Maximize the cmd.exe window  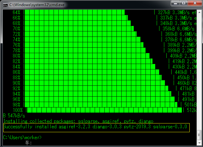pyautogui.click(x=184, y=3)
